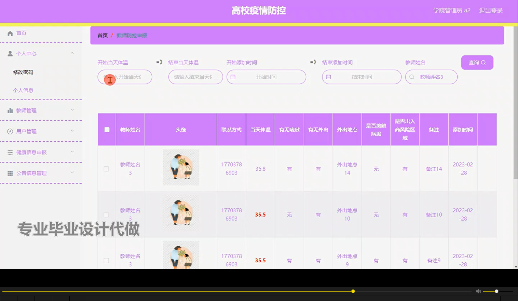Open 个人信息 submenu item
518x301 pixels.
pos(23,90)
